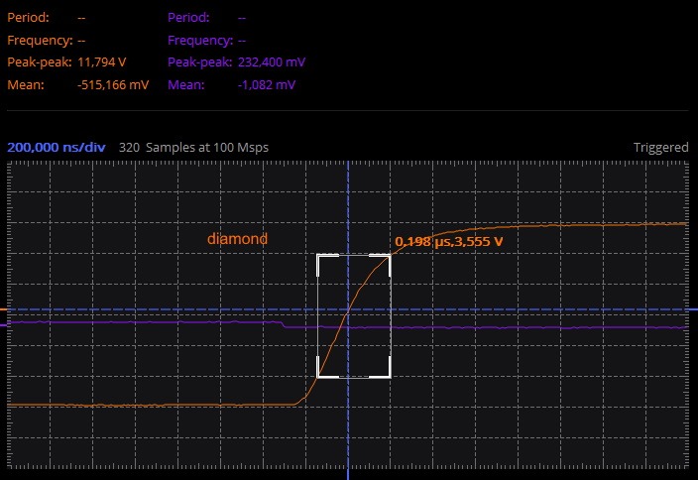Viewport: 698px width, 480px height.
Task: Click the blue trigger level marker on right edge
Action: point(694,309)
